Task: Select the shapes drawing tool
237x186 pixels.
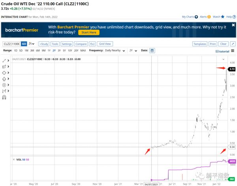Action: (4, 73)
